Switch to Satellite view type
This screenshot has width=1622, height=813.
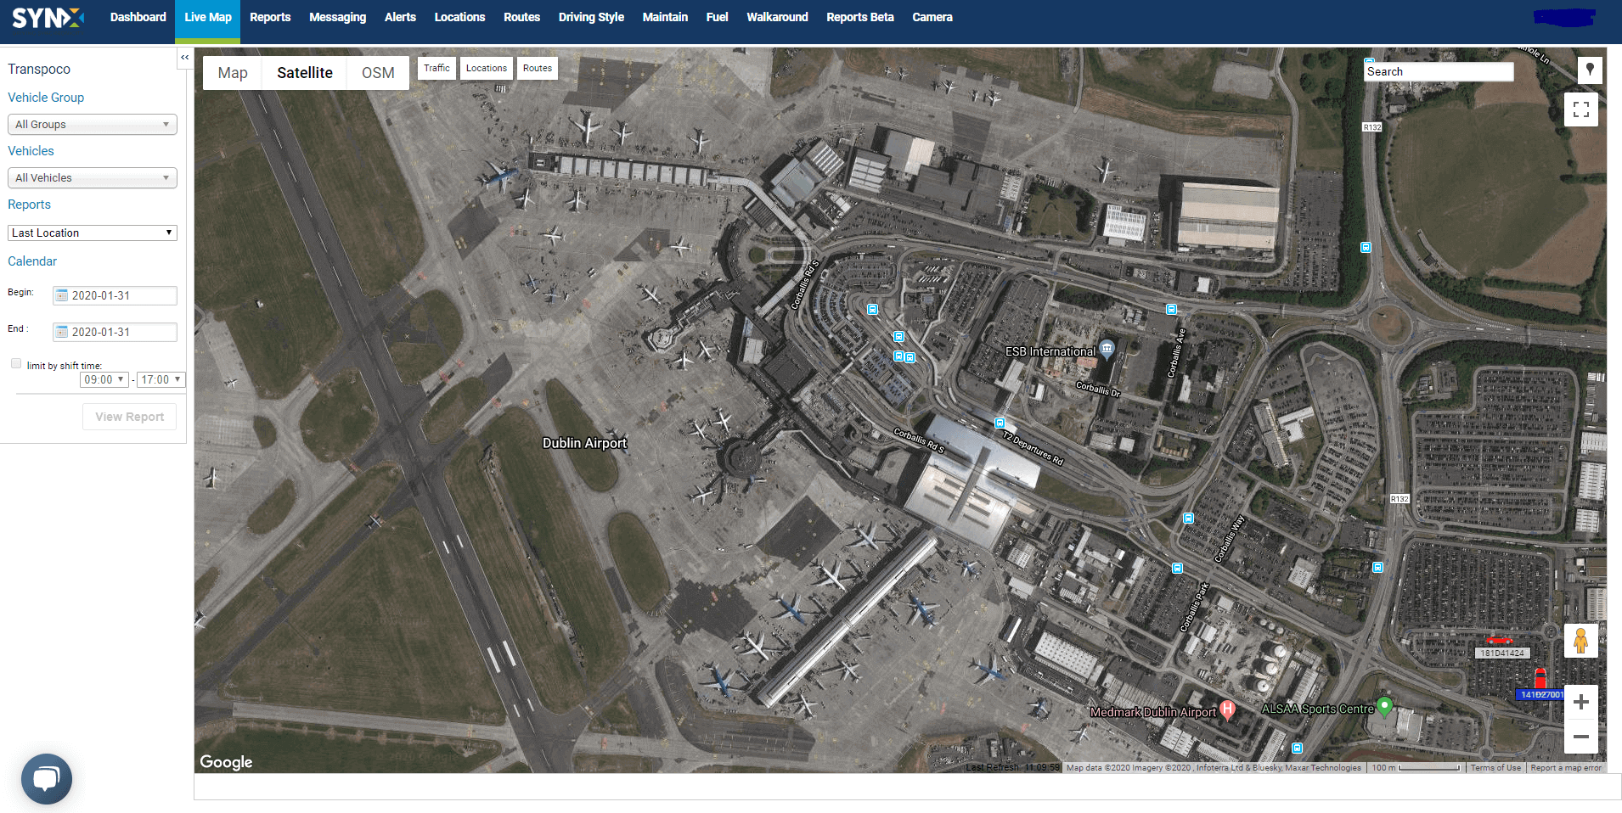click(305, 73)
